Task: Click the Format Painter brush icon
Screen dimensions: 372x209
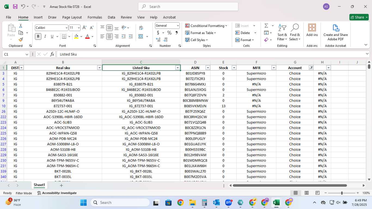Action: coord(21,39)
